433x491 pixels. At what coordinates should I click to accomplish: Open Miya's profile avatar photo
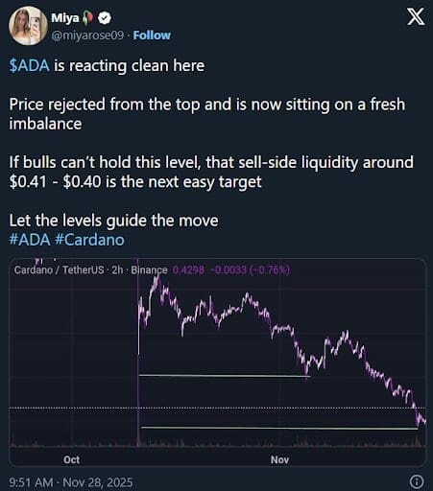[x=28, y=26]
